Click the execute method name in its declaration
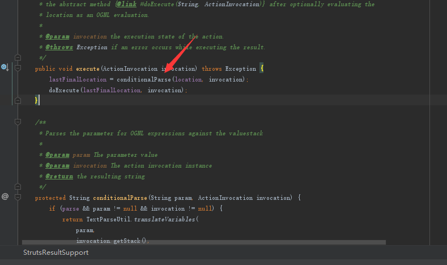This screenshot has height=265, width=447. coord(88,69)
